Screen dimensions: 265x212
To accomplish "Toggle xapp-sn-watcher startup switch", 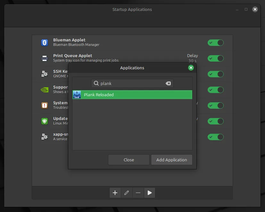I will pyautogui.click(x=215, y=137).
